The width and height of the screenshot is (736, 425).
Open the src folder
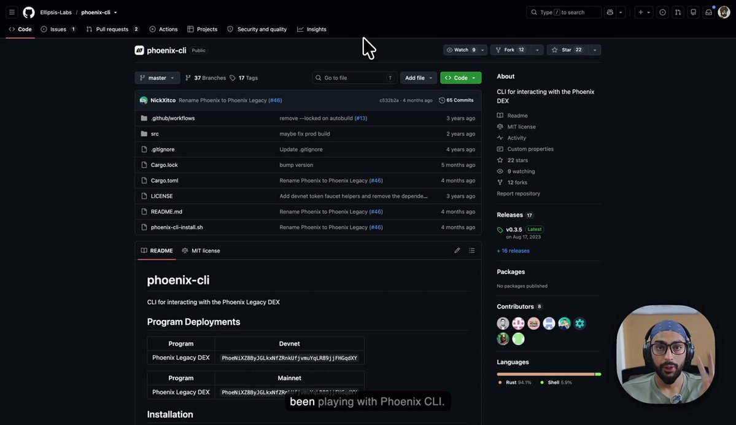[155, 134]
